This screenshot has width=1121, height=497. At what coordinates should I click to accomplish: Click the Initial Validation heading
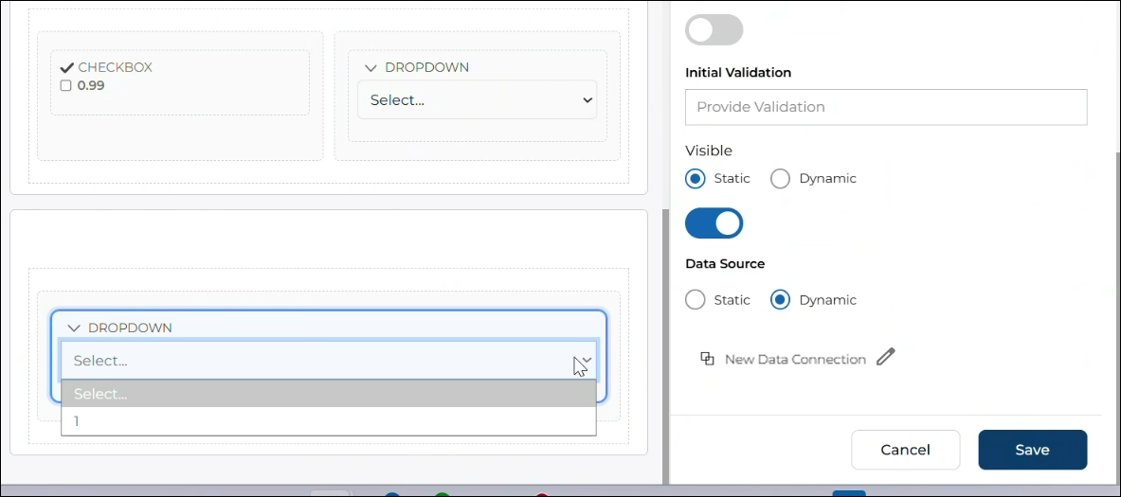click(x=738, y=72)
